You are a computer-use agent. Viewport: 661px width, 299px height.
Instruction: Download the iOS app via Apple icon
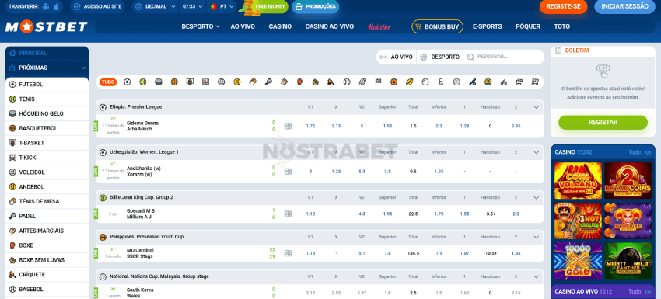(56, 6)
